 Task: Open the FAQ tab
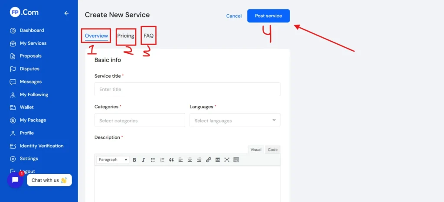coord(149,36)
